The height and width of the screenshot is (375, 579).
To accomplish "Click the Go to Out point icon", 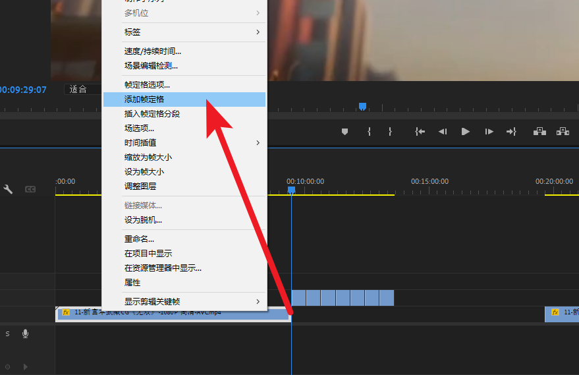I will (x=511, y=132).
